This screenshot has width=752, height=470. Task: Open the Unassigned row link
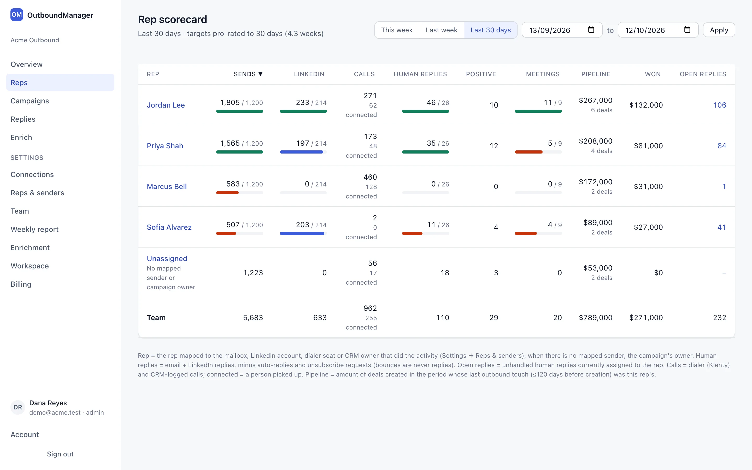click(x=167, y=258)
